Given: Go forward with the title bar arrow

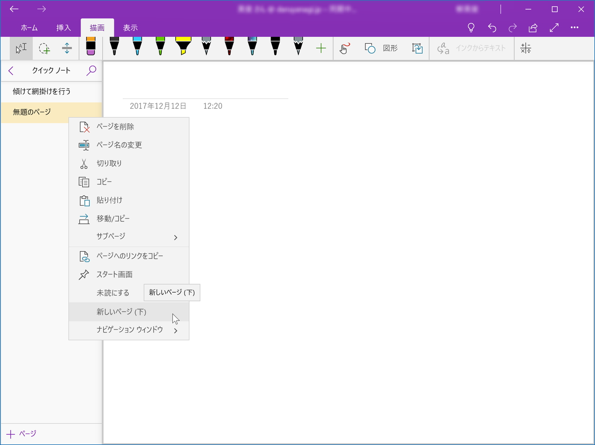Looking at the screenshot, I should [42, 9].
